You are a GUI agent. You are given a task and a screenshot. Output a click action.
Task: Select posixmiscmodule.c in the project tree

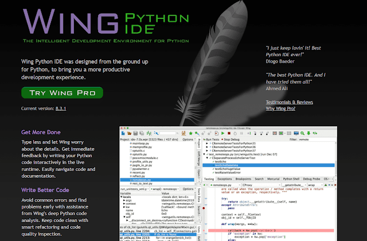click(x=145, y=158)
